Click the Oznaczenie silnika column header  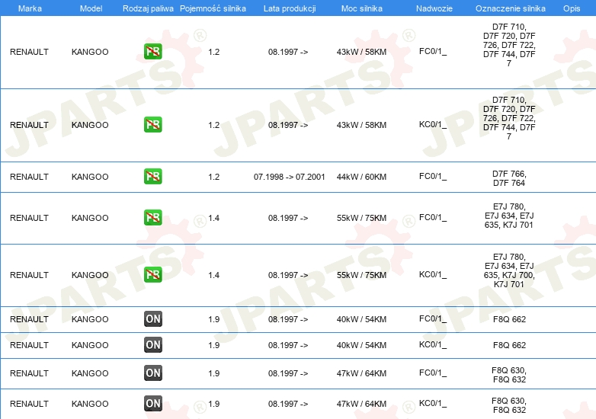(510, 8)
